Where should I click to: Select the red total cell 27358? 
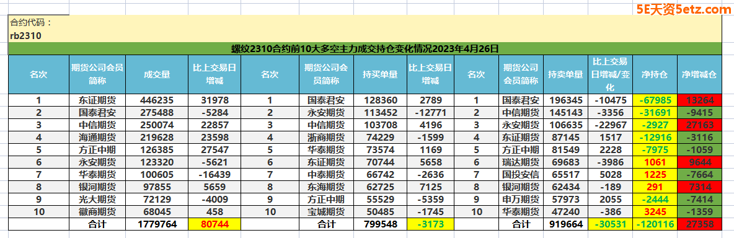coord(700,224)
